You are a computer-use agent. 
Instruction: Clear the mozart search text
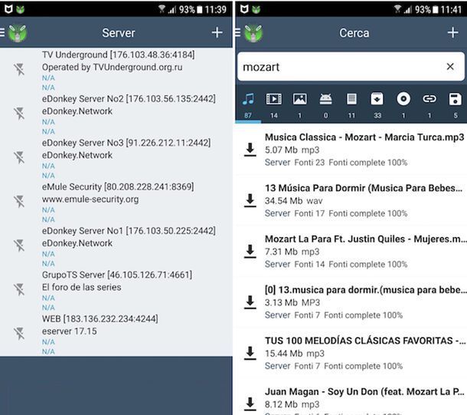point(450,67)
